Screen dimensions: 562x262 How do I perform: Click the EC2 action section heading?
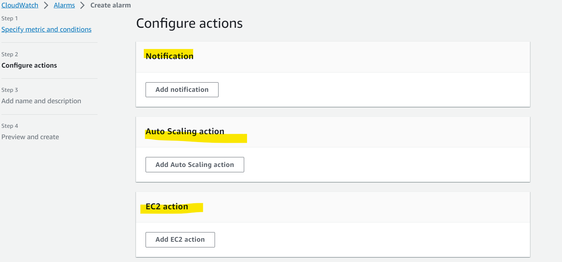(167, 206)
